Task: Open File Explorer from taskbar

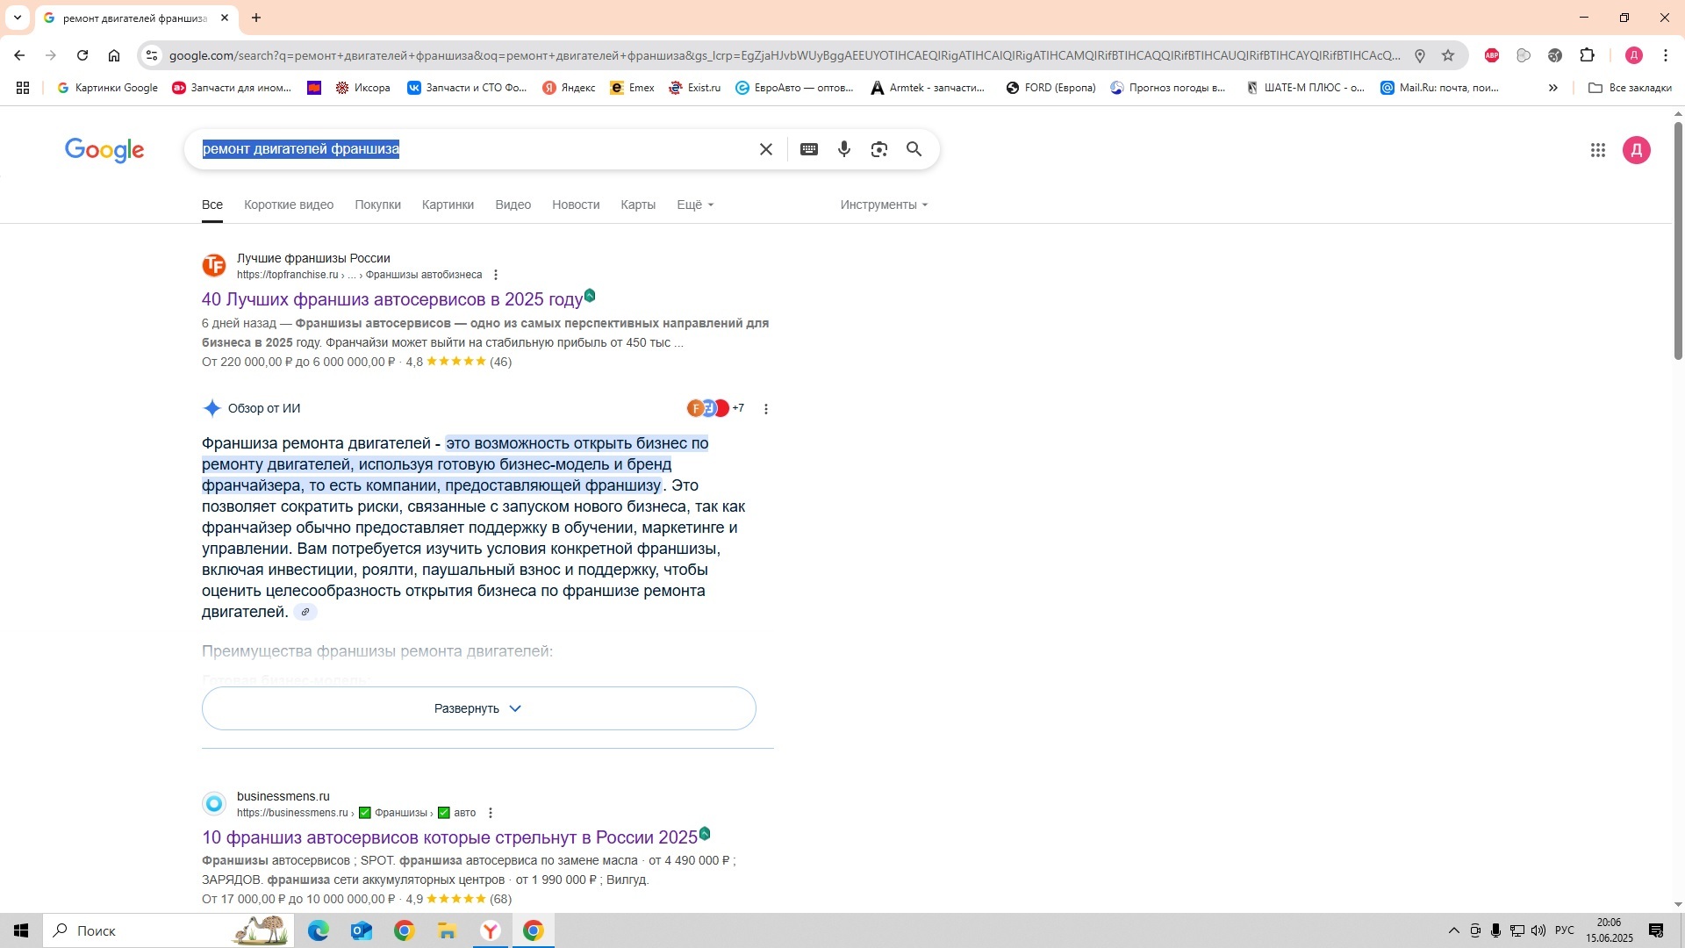Action: click(x=448, y=930)
